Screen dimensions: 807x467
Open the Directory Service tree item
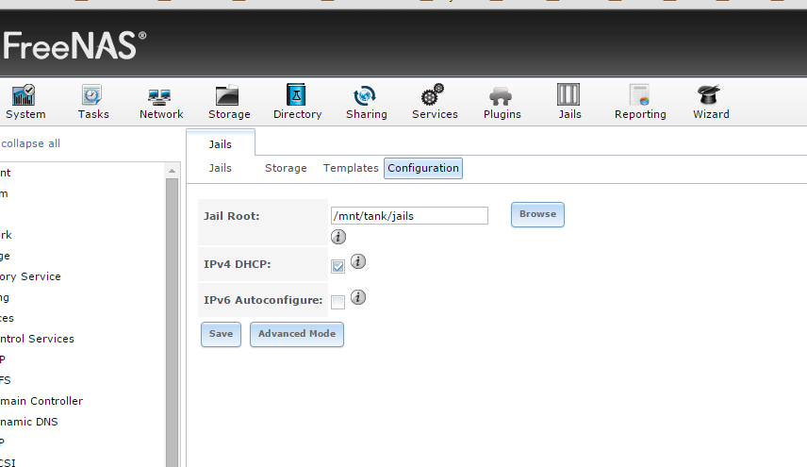click(x=30, y=276)
